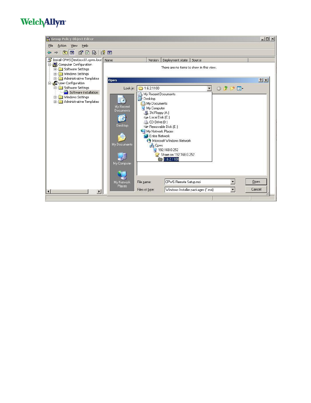Open My Documents in the places bar

coord(122,139)
